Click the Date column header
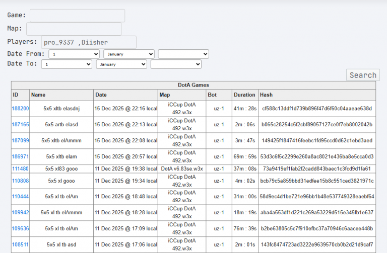387x253 pixels. point(125,95)
